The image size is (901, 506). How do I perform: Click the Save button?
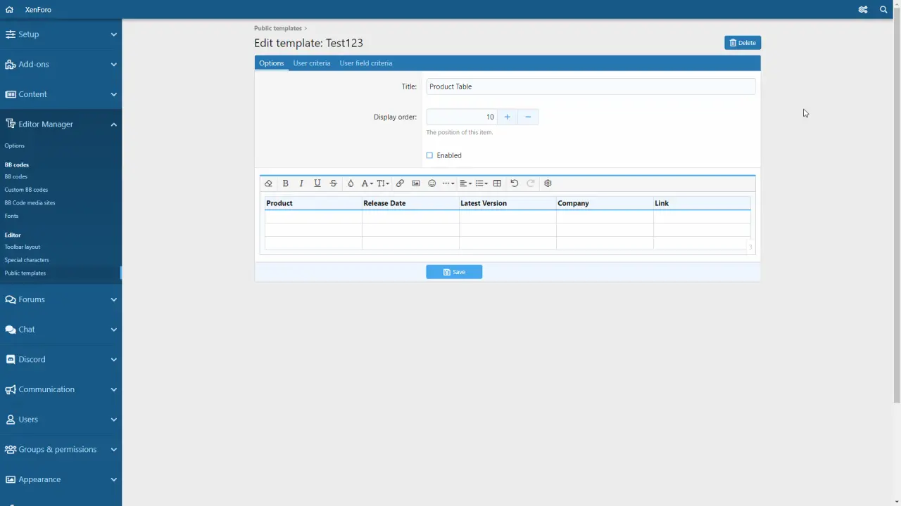point(454,272)
